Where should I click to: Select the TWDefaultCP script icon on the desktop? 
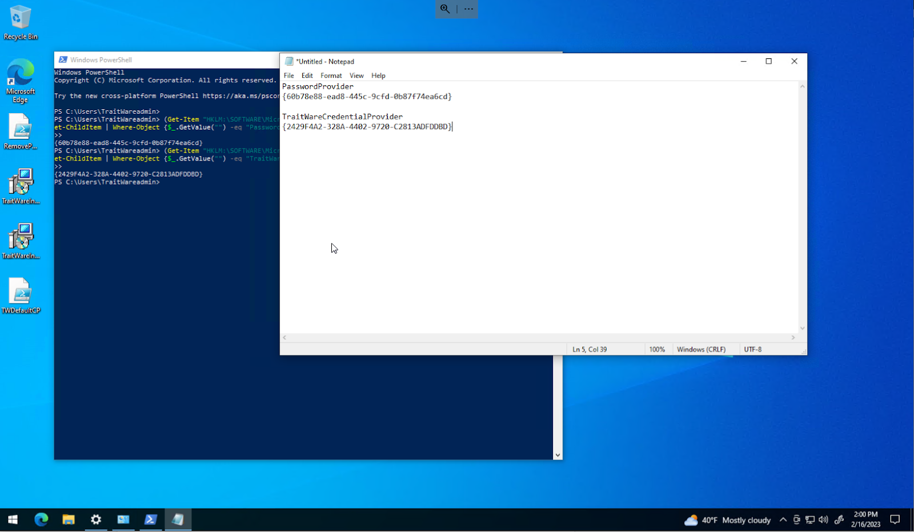point(21,295)
